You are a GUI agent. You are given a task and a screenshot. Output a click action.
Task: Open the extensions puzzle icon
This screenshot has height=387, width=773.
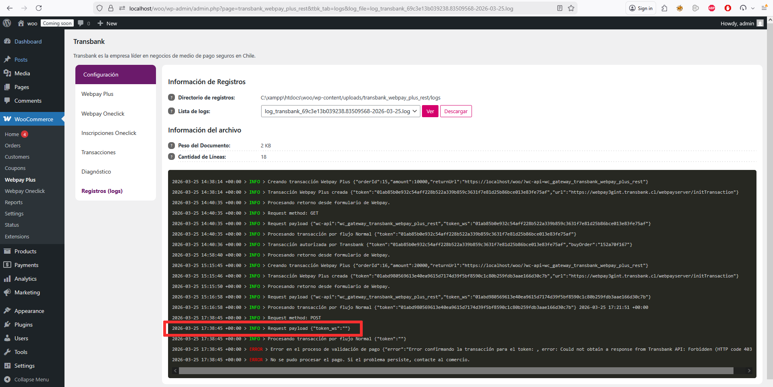[665, 8]
